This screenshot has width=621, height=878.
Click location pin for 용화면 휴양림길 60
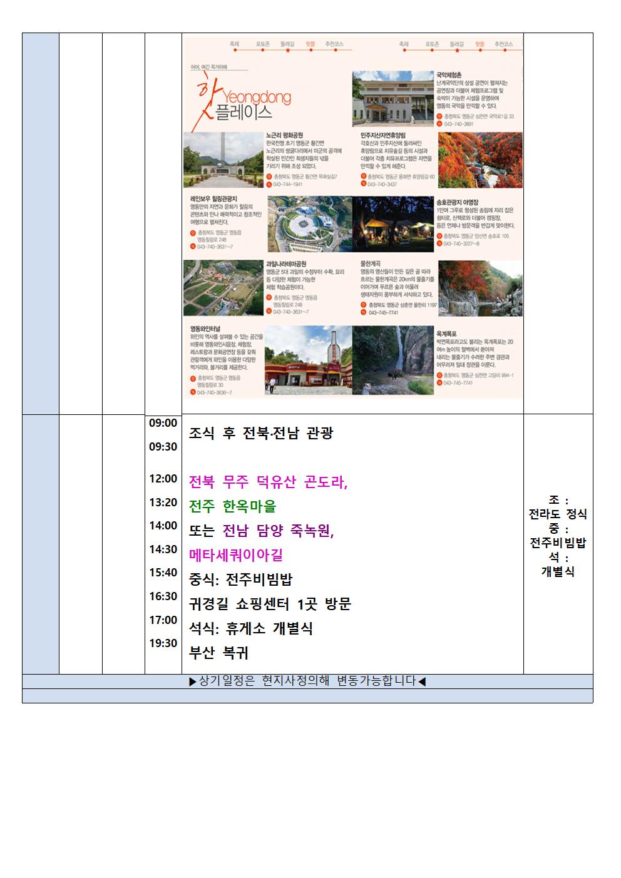click(x=364, y=177)
